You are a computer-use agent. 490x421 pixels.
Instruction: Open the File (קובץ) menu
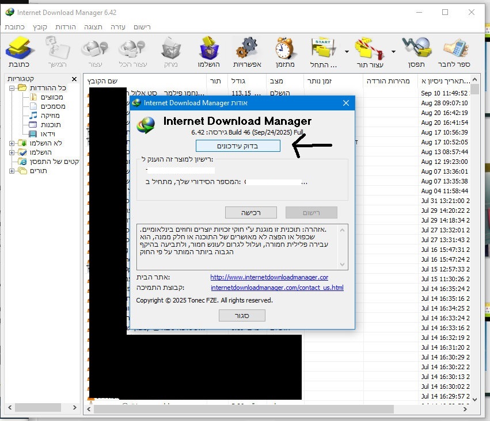[40, 27]
